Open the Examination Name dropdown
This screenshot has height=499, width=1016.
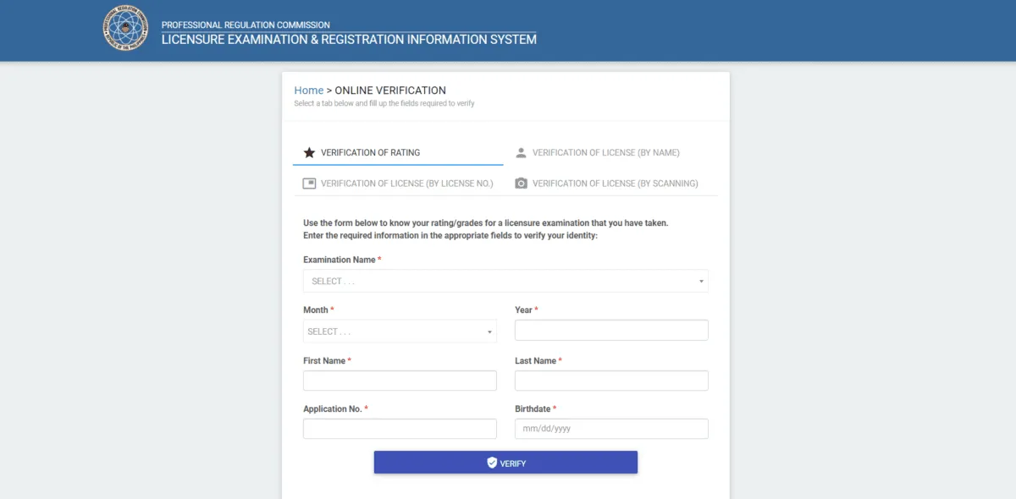coord(505,281)
